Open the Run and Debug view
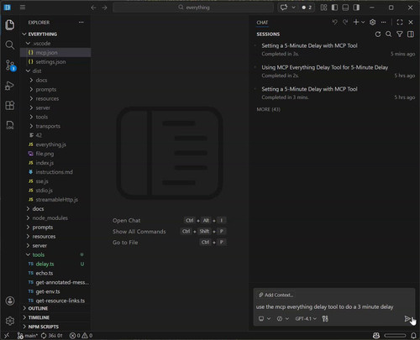 (x=10, y=86)
